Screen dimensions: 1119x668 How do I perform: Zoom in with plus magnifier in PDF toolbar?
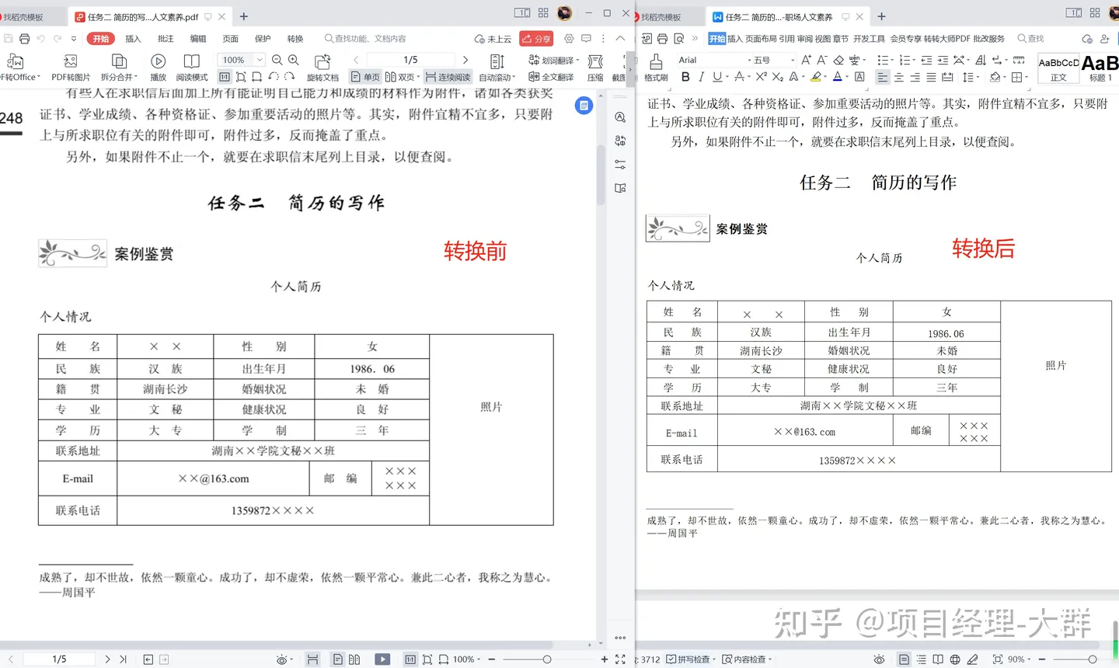click(294, 60)
